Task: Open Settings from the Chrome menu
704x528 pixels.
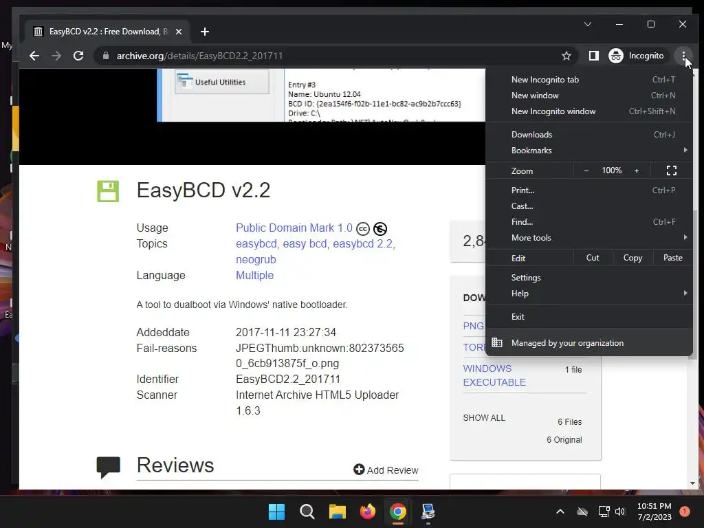Action: [589, 278]
